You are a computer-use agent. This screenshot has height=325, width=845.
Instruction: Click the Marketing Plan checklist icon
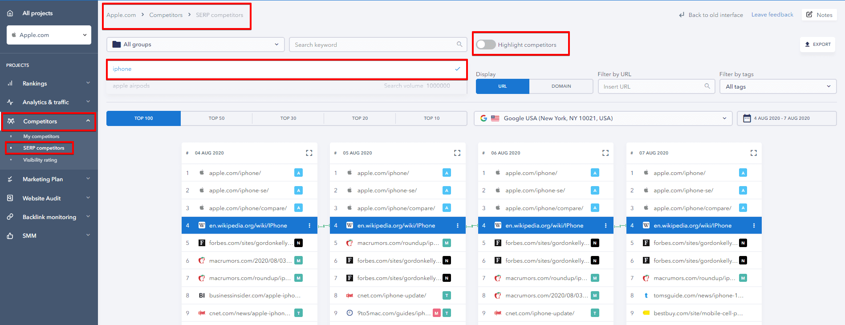point(10,179)
